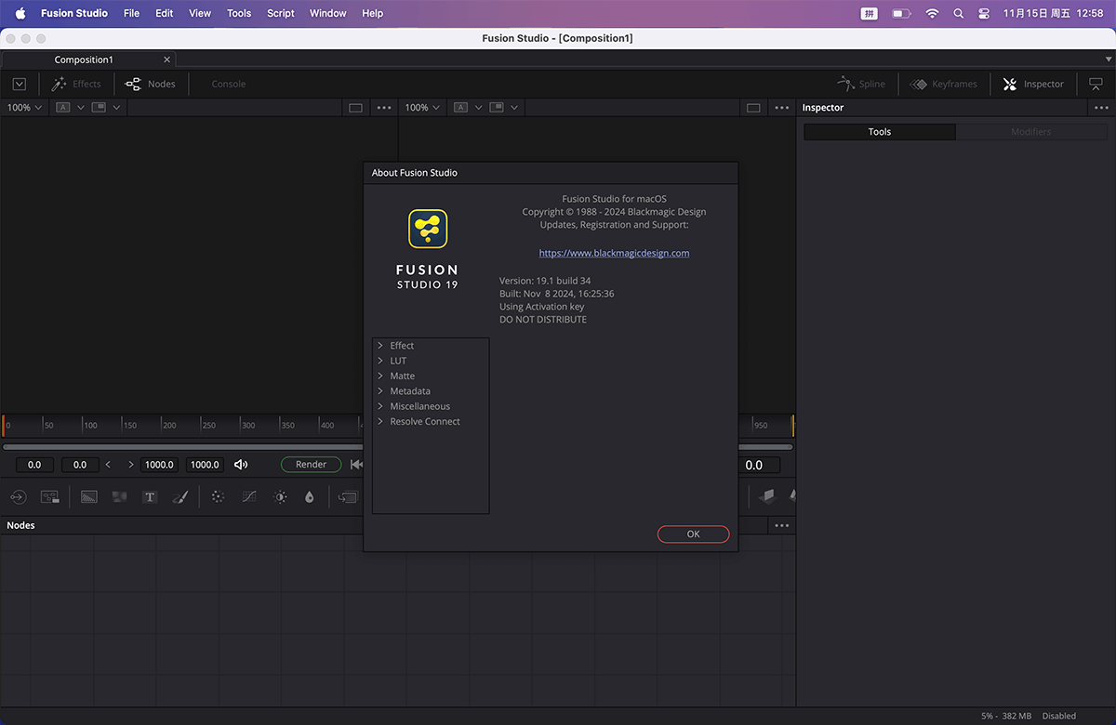Mute audio with the speaker icon

(x=241, y=465)
